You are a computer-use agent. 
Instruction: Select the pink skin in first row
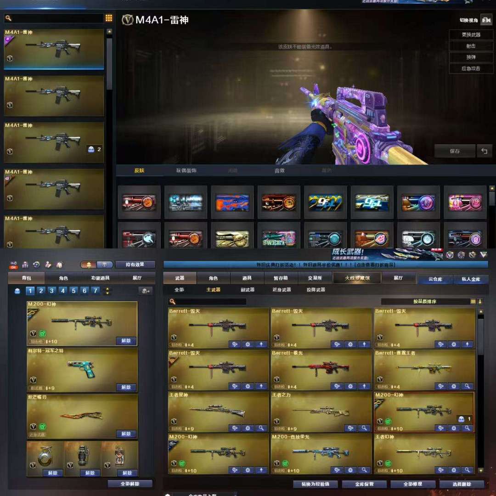465,203
